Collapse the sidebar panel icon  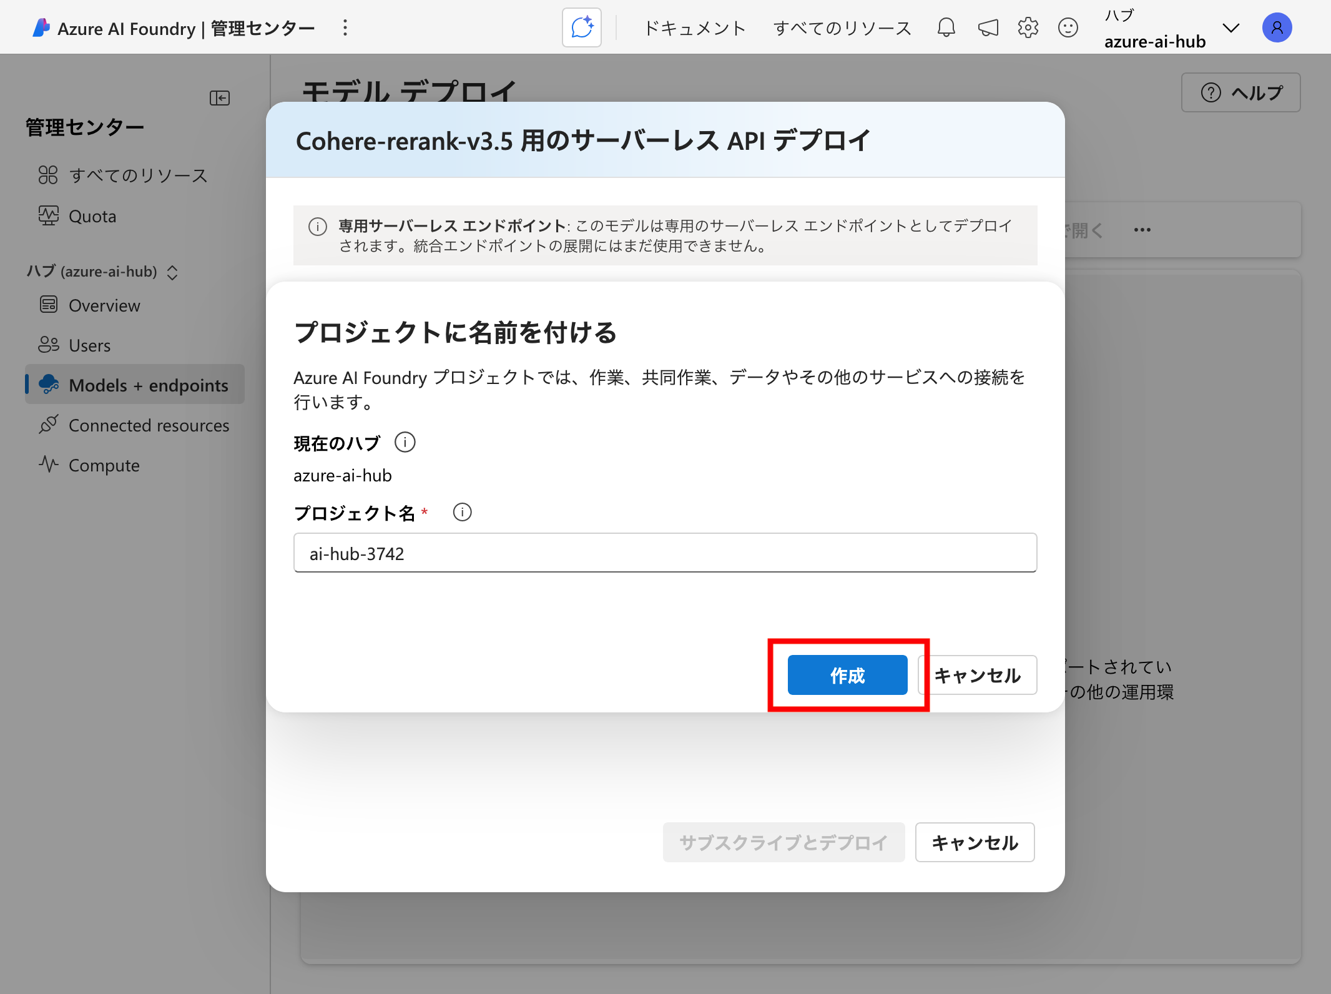[220, 98]
